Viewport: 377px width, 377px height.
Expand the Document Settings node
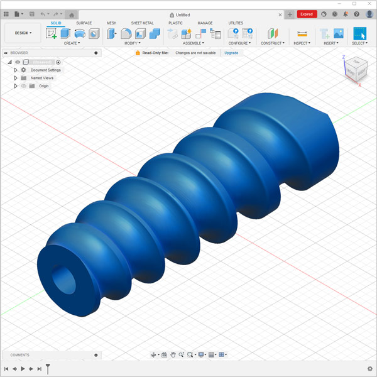[16, 70]
